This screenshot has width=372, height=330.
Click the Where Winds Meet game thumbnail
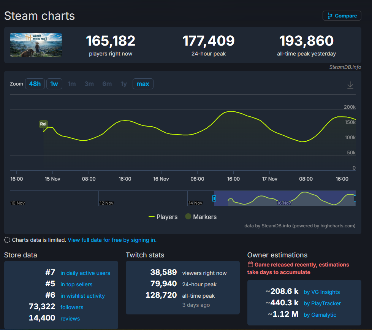(x=36, y=45)
